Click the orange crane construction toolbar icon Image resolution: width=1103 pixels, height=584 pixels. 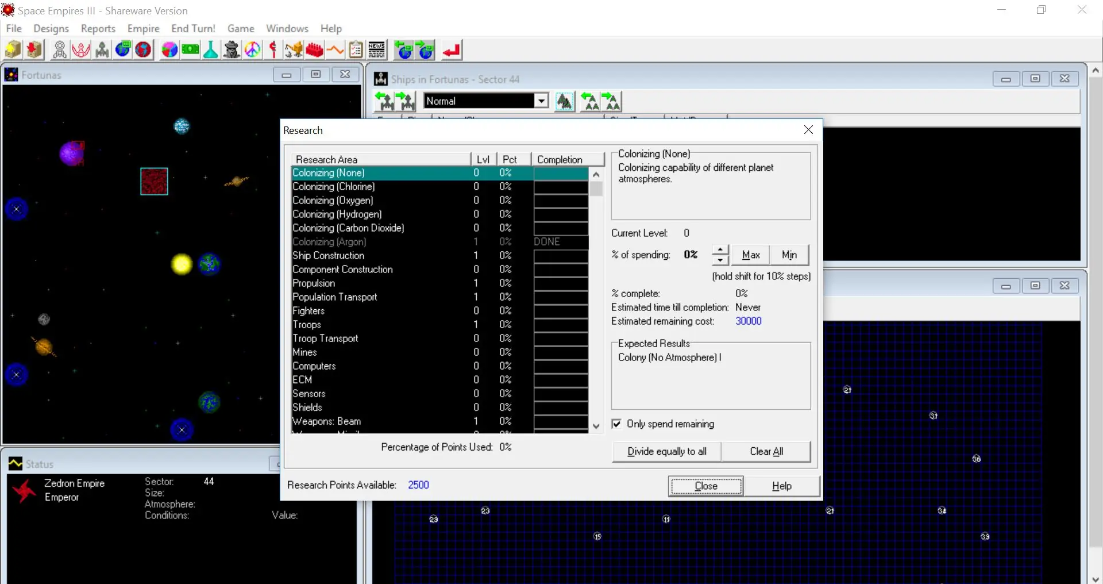pos(294,50)
